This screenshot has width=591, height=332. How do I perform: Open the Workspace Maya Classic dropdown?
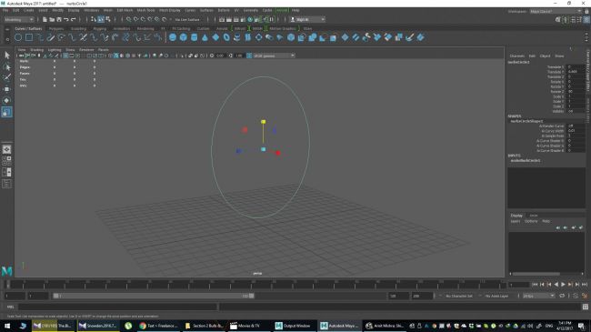[556, 11]
